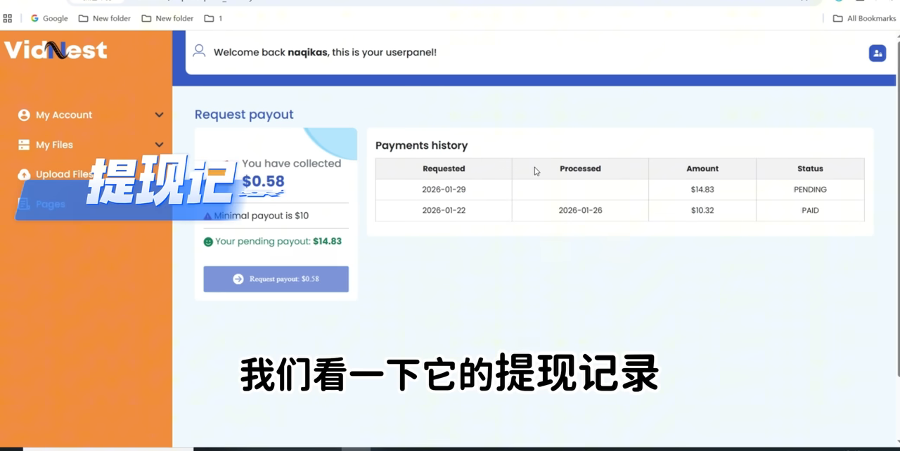Open the Google bookmark
The width and height of the screenshot is (900, 451).
click(x=49, y=18)
